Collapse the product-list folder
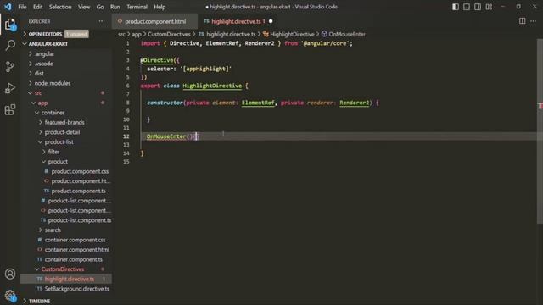The width and height of the screenshot is (543, 305). [x=59, y=142]
